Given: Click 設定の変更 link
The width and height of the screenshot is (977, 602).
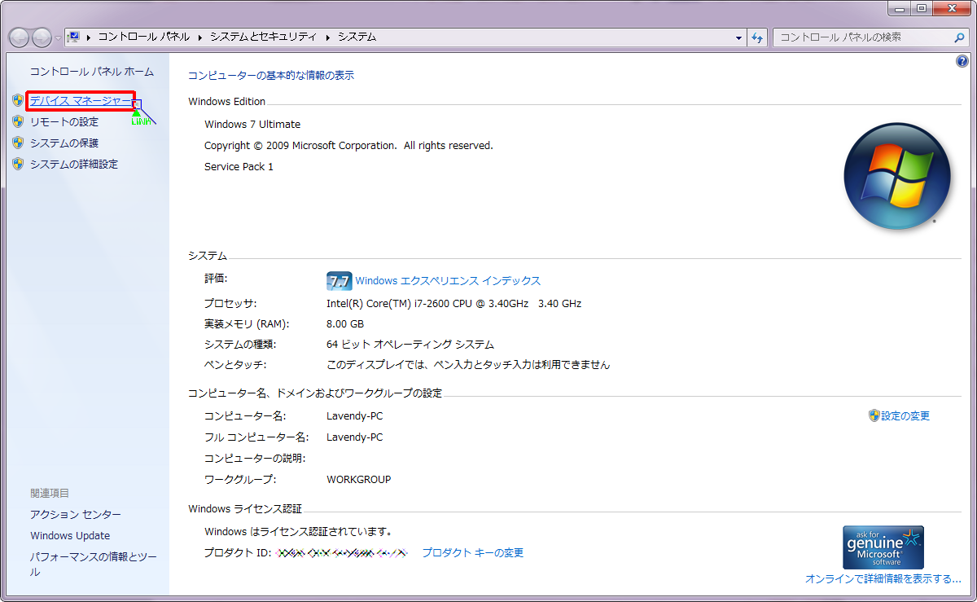Looking at the screenshot, I should [905, 415].
